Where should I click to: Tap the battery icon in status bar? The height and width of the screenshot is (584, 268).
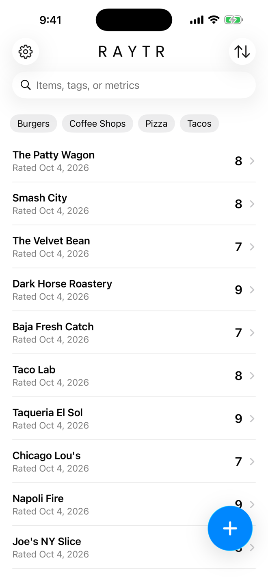tap(233, 20)
